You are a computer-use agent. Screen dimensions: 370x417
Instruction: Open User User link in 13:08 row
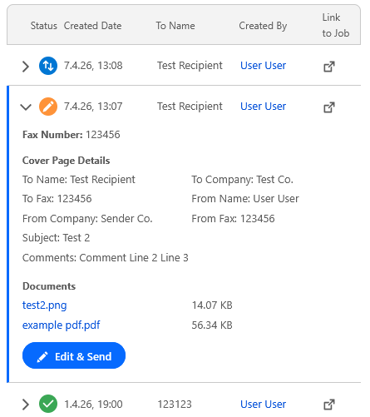point(263,66)
